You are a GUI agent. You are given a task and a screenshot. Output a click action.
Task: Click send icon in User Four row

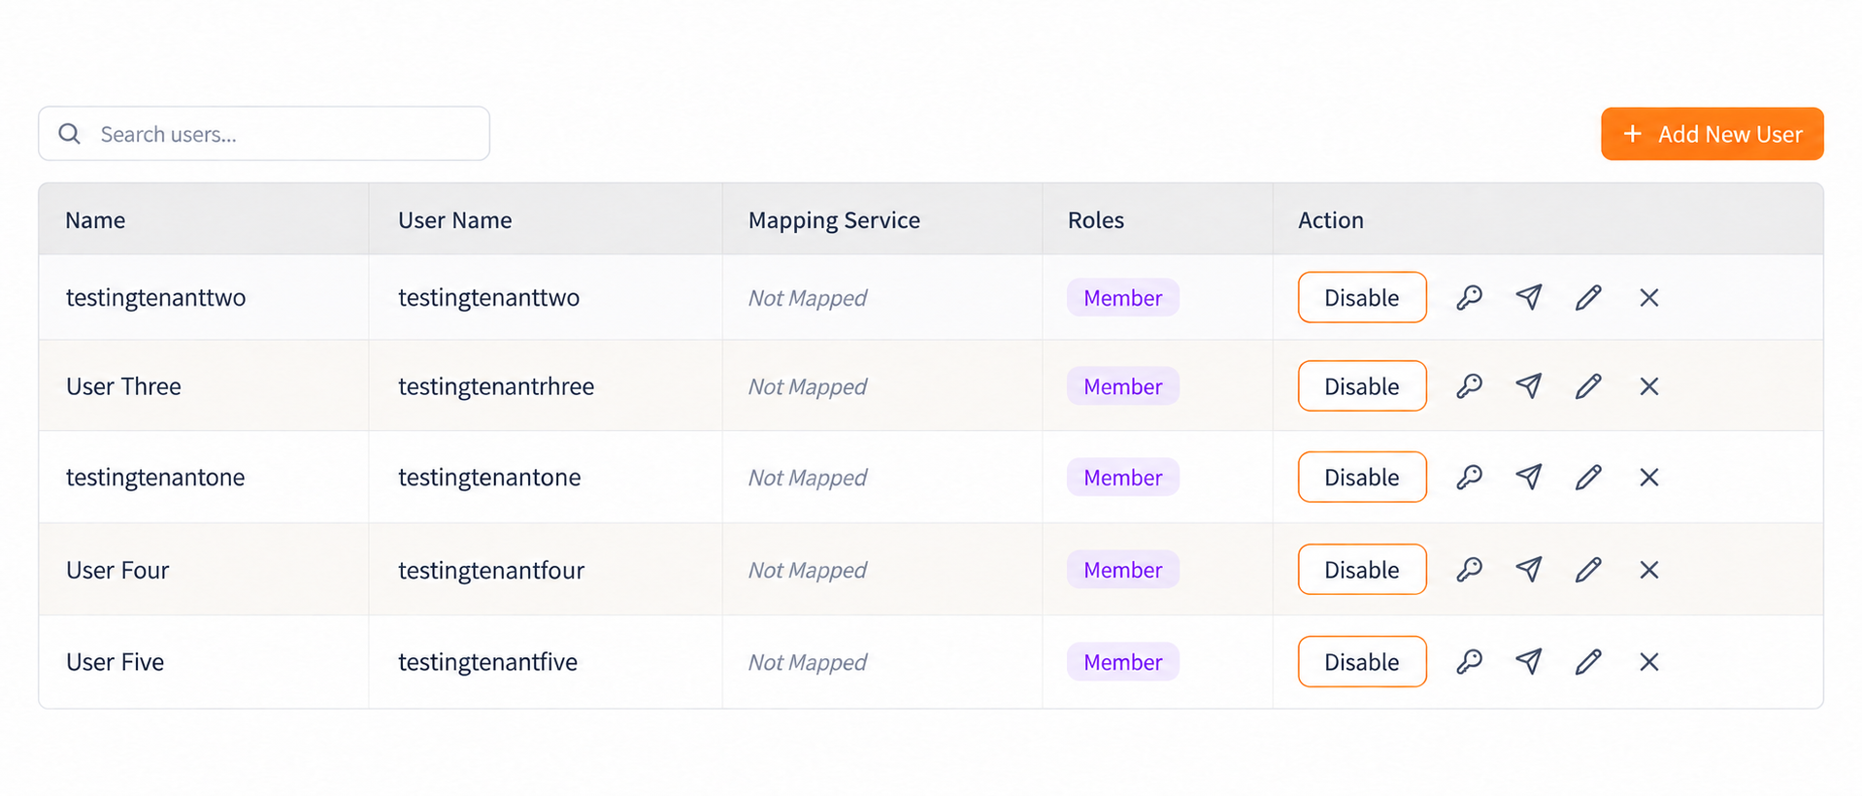[x=1529, y=570]
